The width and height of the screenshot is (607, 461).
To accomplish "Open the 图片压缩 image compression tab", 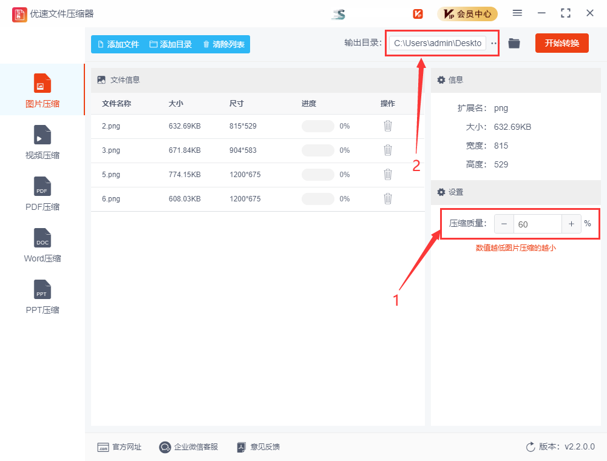I will pos(42,90).
